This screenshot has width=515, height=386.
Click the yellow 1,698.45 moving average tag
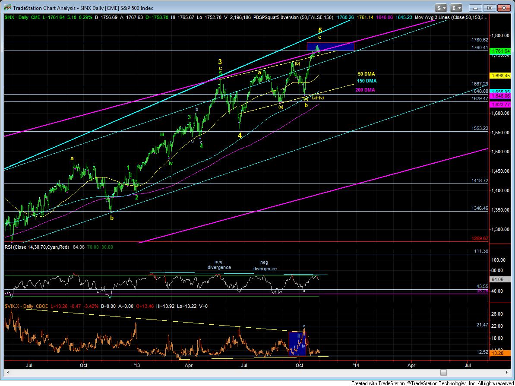click(501, 76)
